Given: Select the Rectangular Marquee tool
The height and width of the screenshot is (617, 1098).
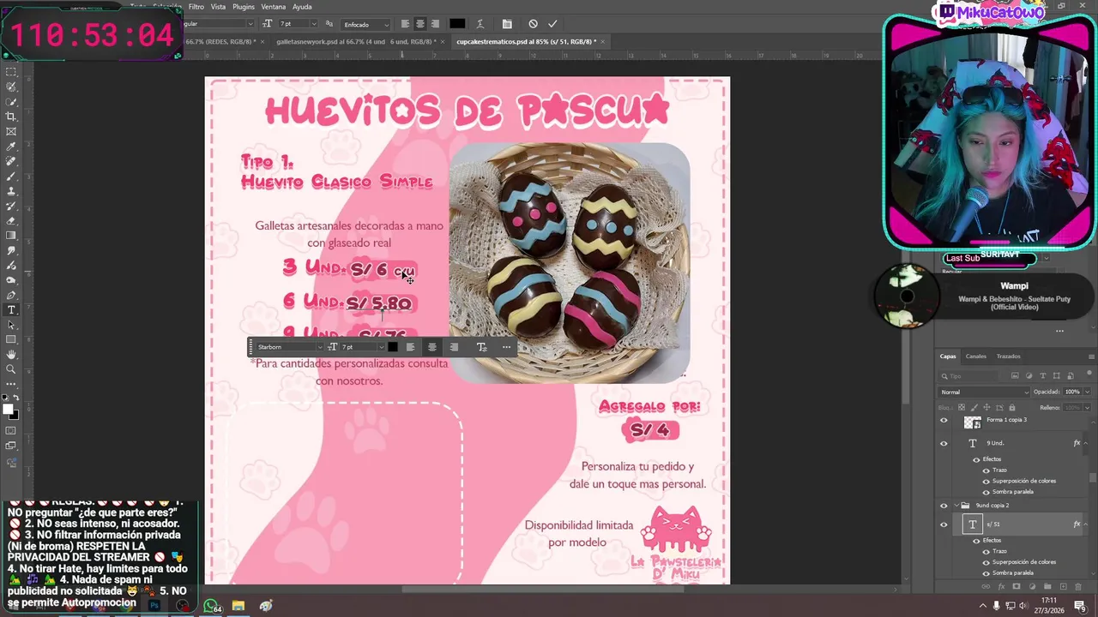Looking at the screenshot, I should [x=11, y=72].
